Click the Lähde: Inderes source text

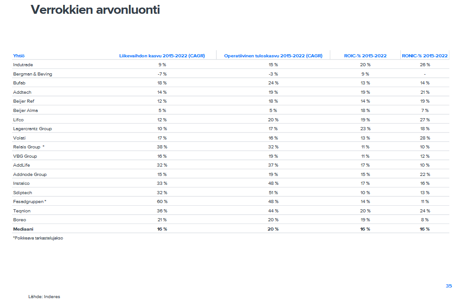[x=44, y=296]
